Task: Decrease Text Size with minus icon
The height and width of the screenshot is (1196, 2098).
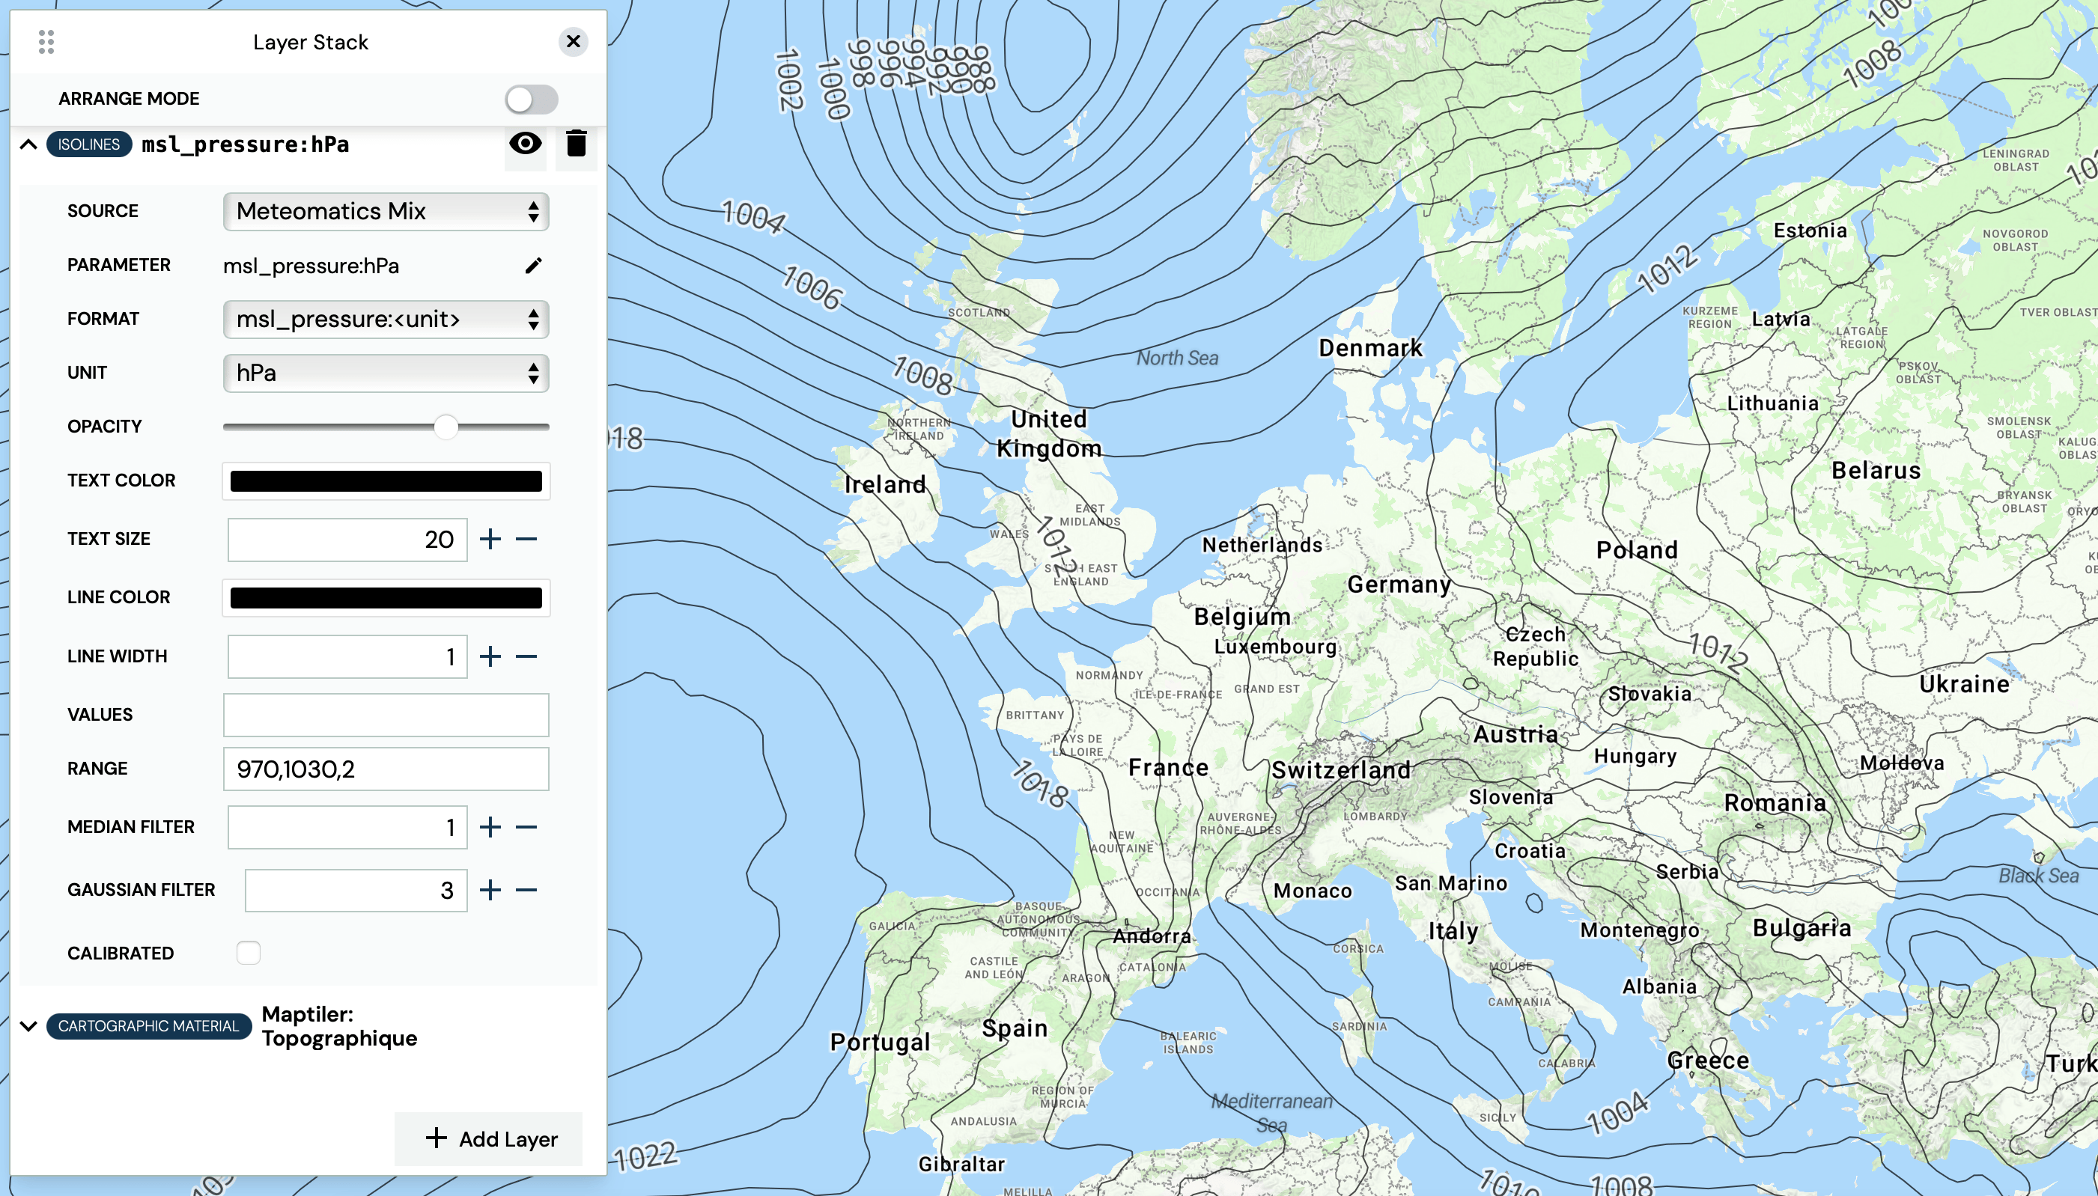Action: click(526, 540)
